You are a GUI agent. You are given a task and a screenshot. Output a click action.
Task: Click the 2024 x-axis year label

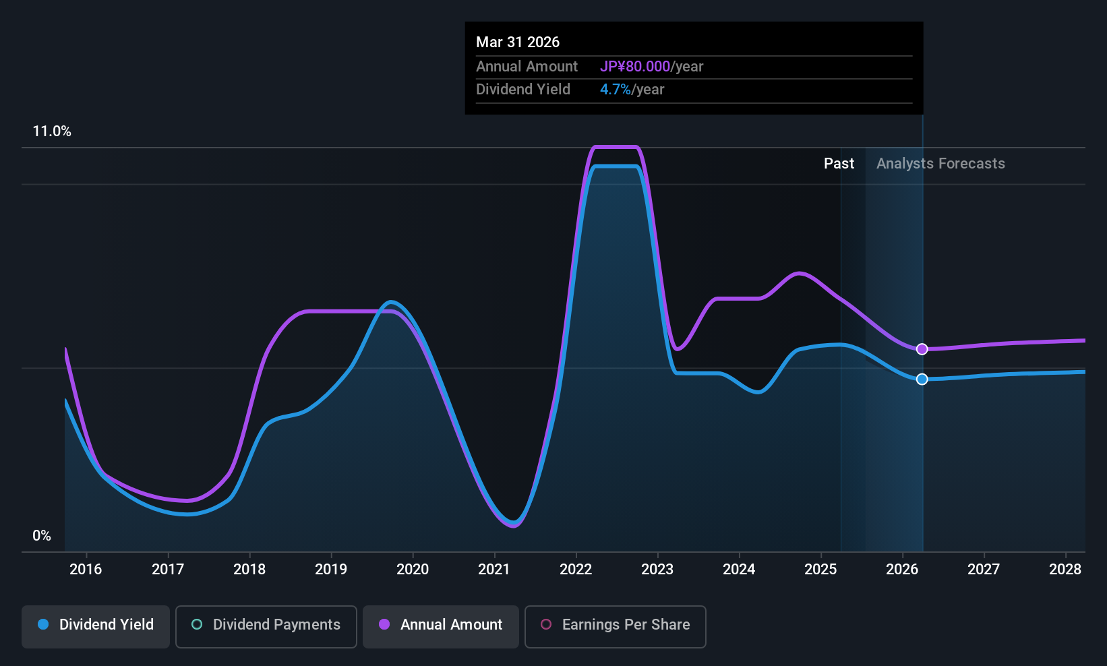(739, 569)
